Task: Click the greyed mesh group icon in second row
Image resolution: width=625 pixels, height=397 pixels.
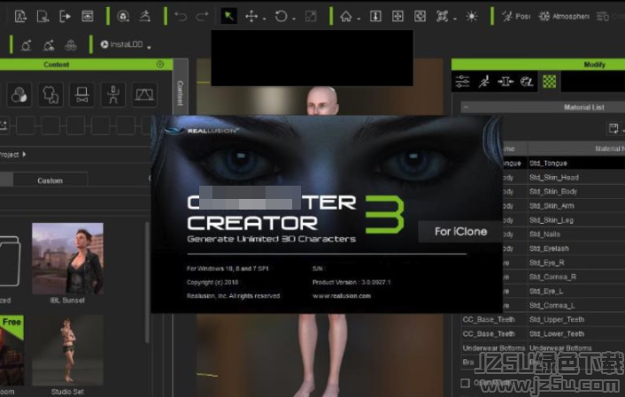Action: point(71,45)
